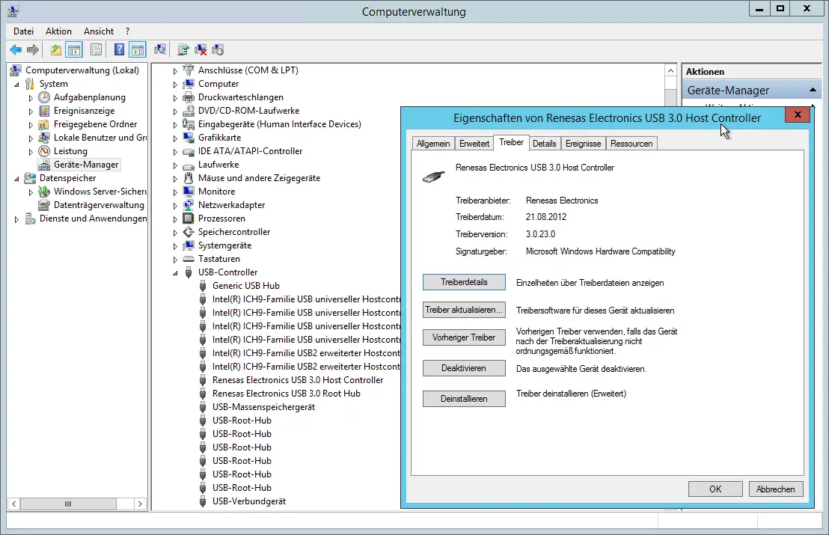The height and width of the screenshot is (535, 829).
Task: Switch to the Details tab
Action: pyautogui.click(x=544, y=143)
